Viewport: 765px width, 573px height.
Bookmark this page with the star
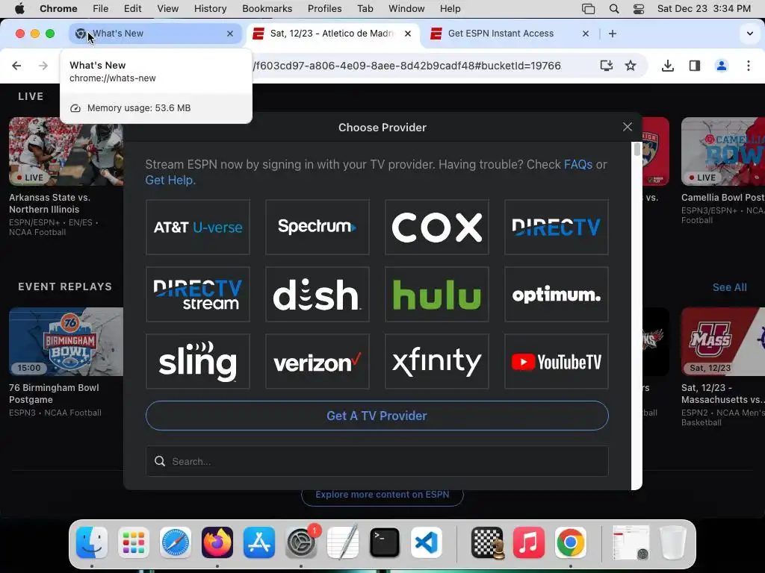pos(631,66)
